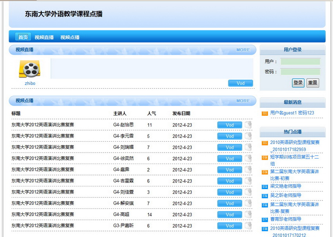Open the 视频点播 navigation tab
The height and width of the screenshot is (237, 333).
pos(70,37)
